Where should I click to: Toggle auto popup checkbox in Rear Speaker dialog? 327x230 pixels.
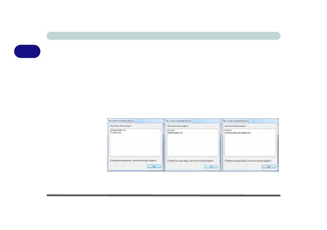[x=111, y=161]
